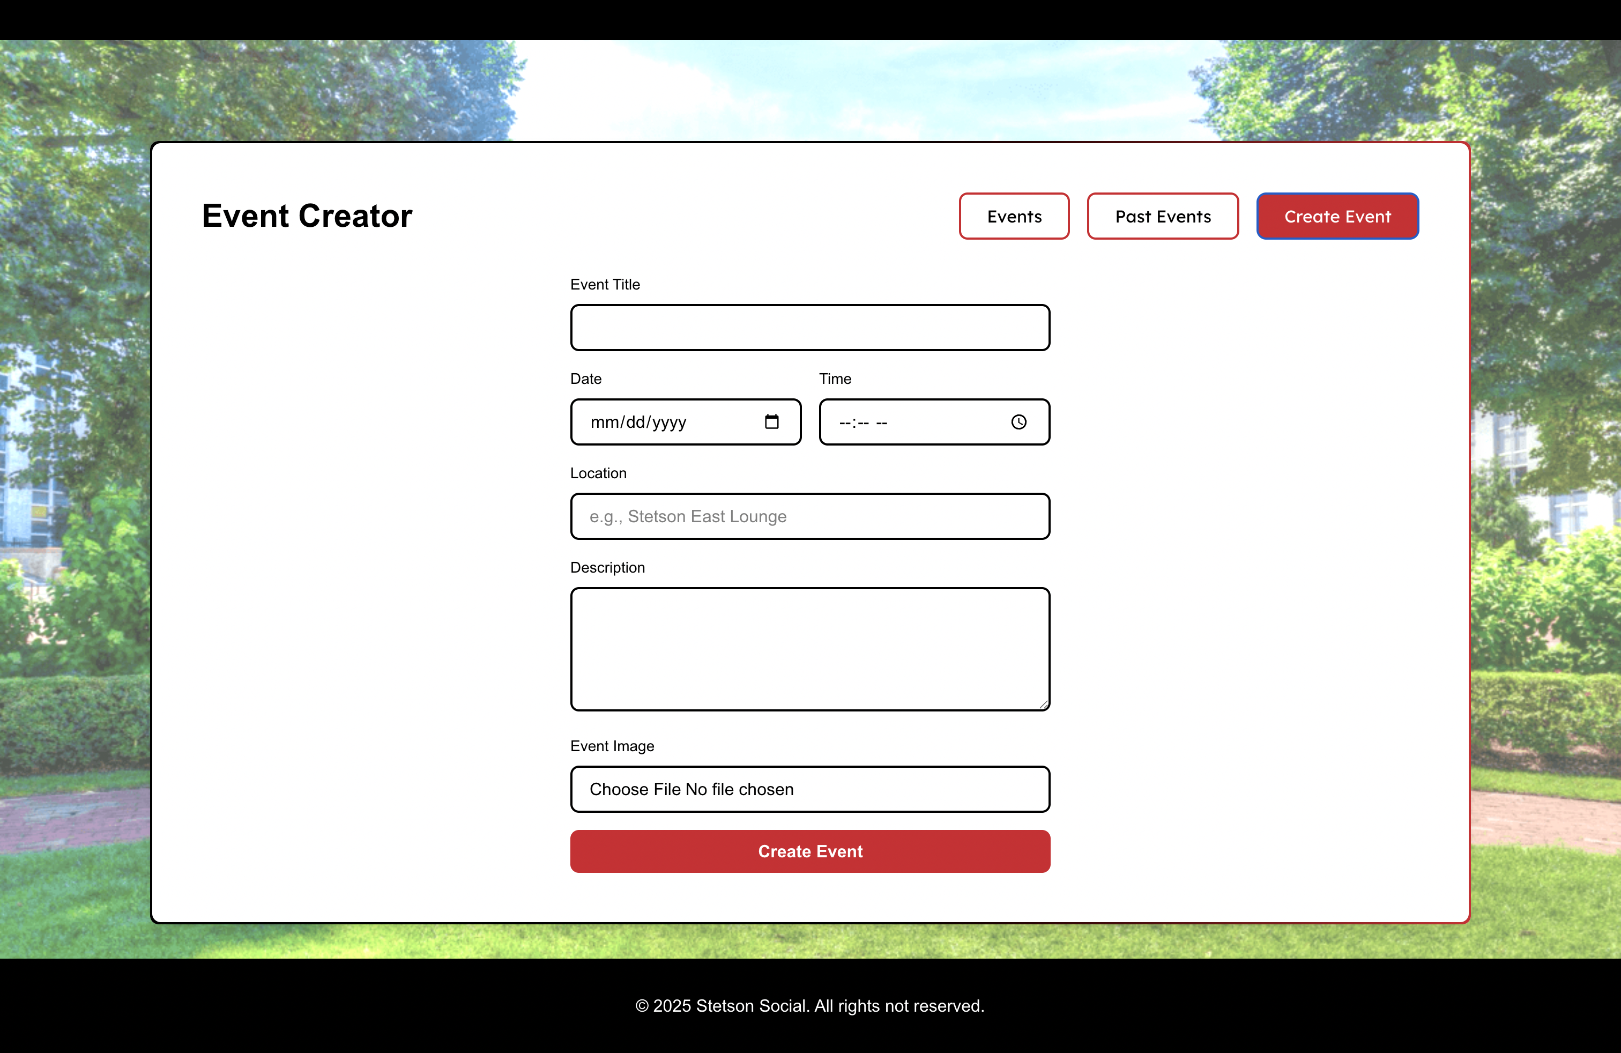Click the Event Creator heading

[307, 216]
